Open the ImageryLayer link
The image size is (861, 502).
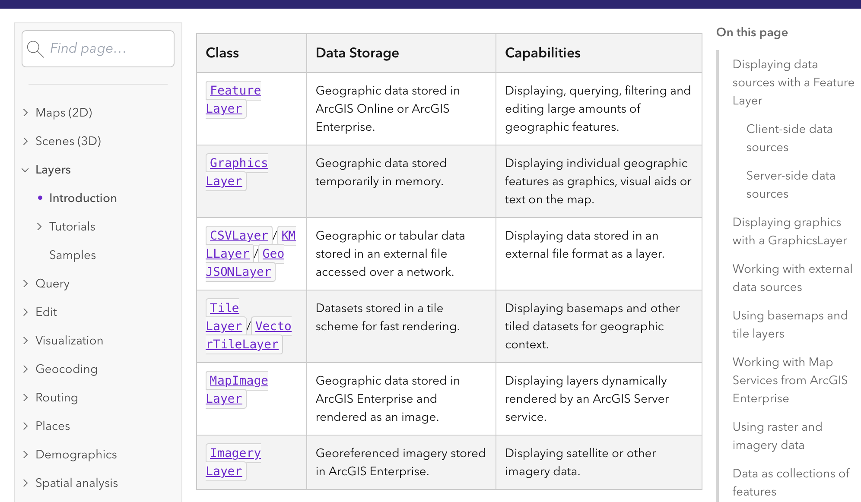[235, 453]
